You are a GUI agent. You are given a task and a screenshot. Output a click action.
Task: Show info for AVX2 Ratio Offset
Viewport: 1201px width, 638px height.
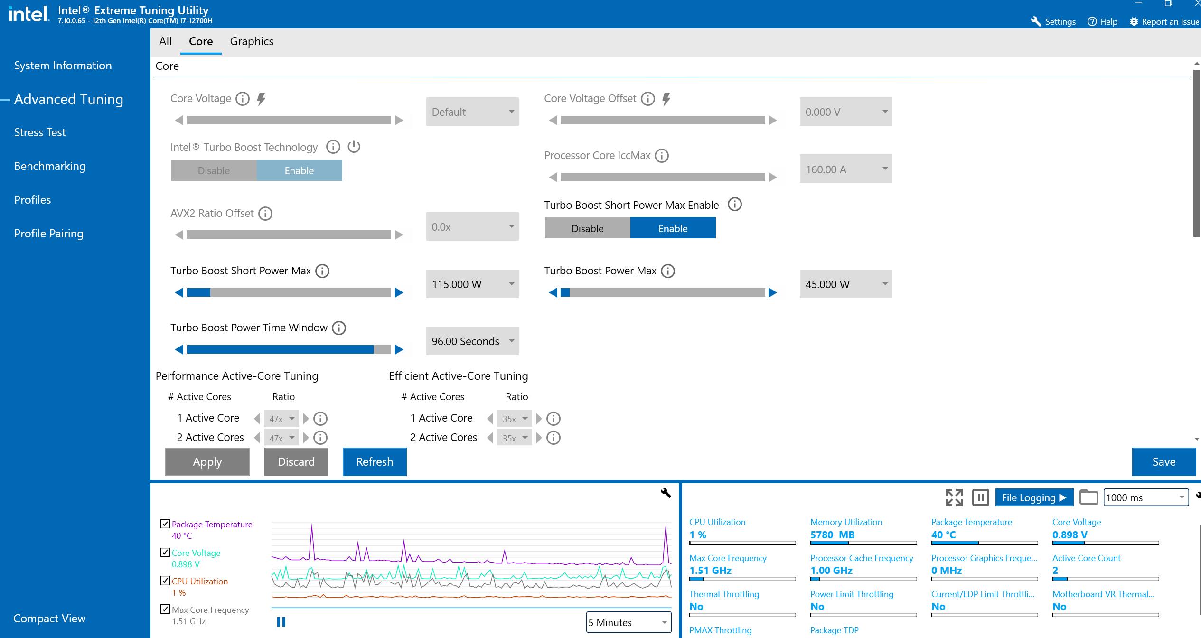pyautogui.click(x=265, y=214)
